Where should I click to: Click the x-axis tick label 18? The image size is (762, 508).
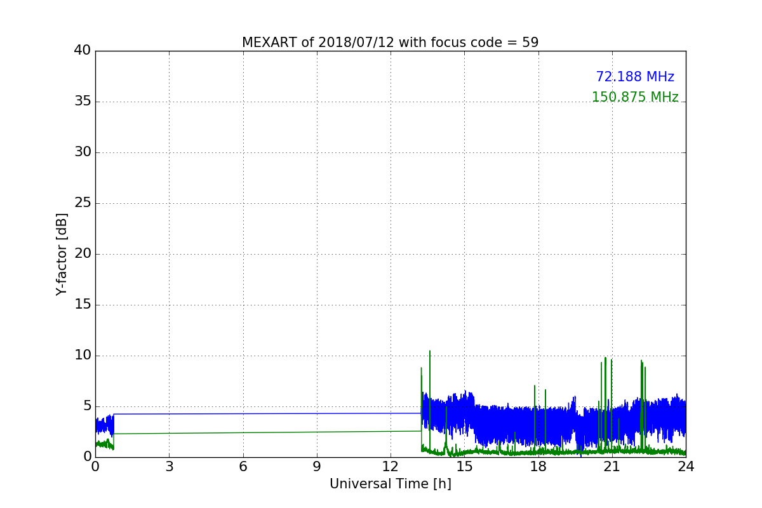click(x=538, y=467)
